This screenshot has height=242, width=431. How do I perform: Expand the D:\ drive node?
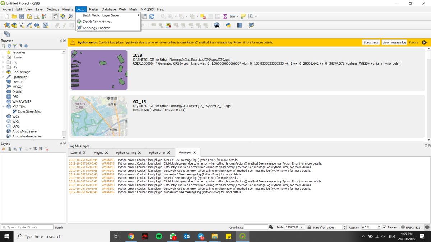tap(3, 67)
